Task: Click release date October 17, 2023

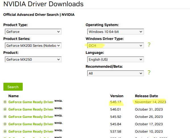Action: (x=149, y=124)
